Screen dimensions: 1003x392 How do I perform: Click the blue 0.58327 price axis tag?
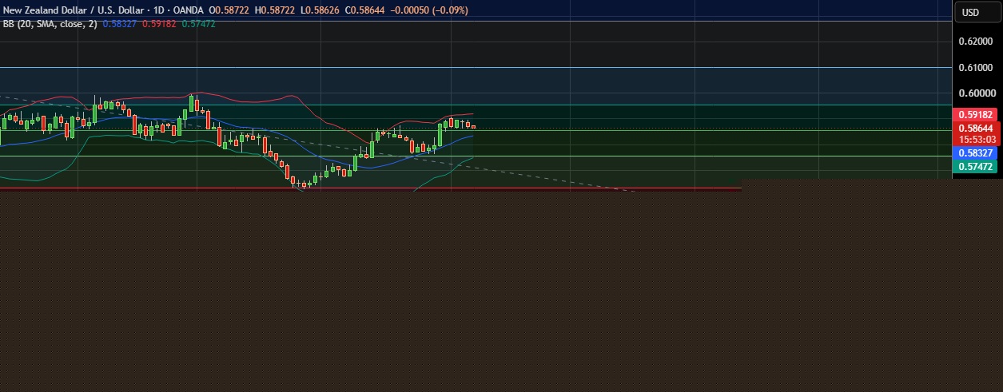(x=976, y=152)
